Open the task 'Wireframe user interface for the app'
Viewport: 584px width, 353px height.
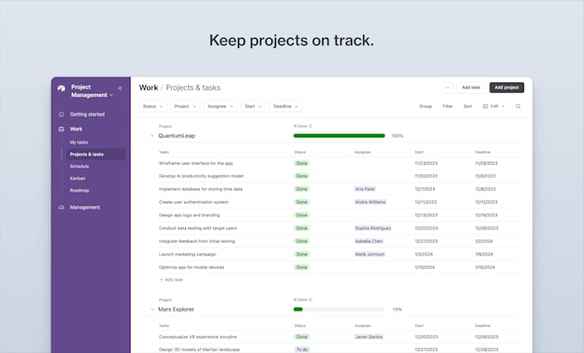click(x=196, y=163)
